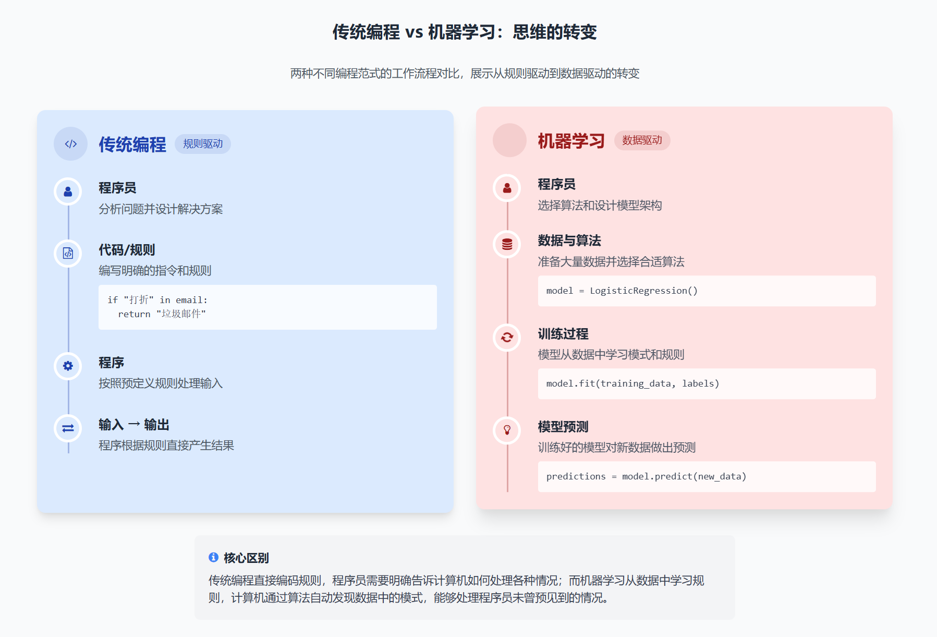Click the info icon next to 核心区别
The height and width of the screenshot is (637, 937).
point(213,557)
